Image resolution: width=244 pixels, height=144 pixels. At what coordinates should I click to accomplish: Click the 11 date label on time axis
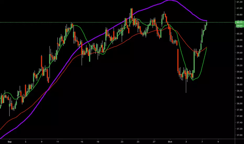point(58,142)
